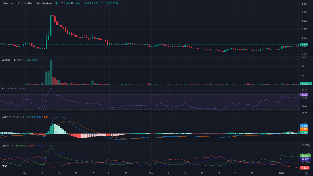The width and height of the screenshot is (313, 176).
Task: Click the 1.000 price scale label
Action: coord(304,54)
